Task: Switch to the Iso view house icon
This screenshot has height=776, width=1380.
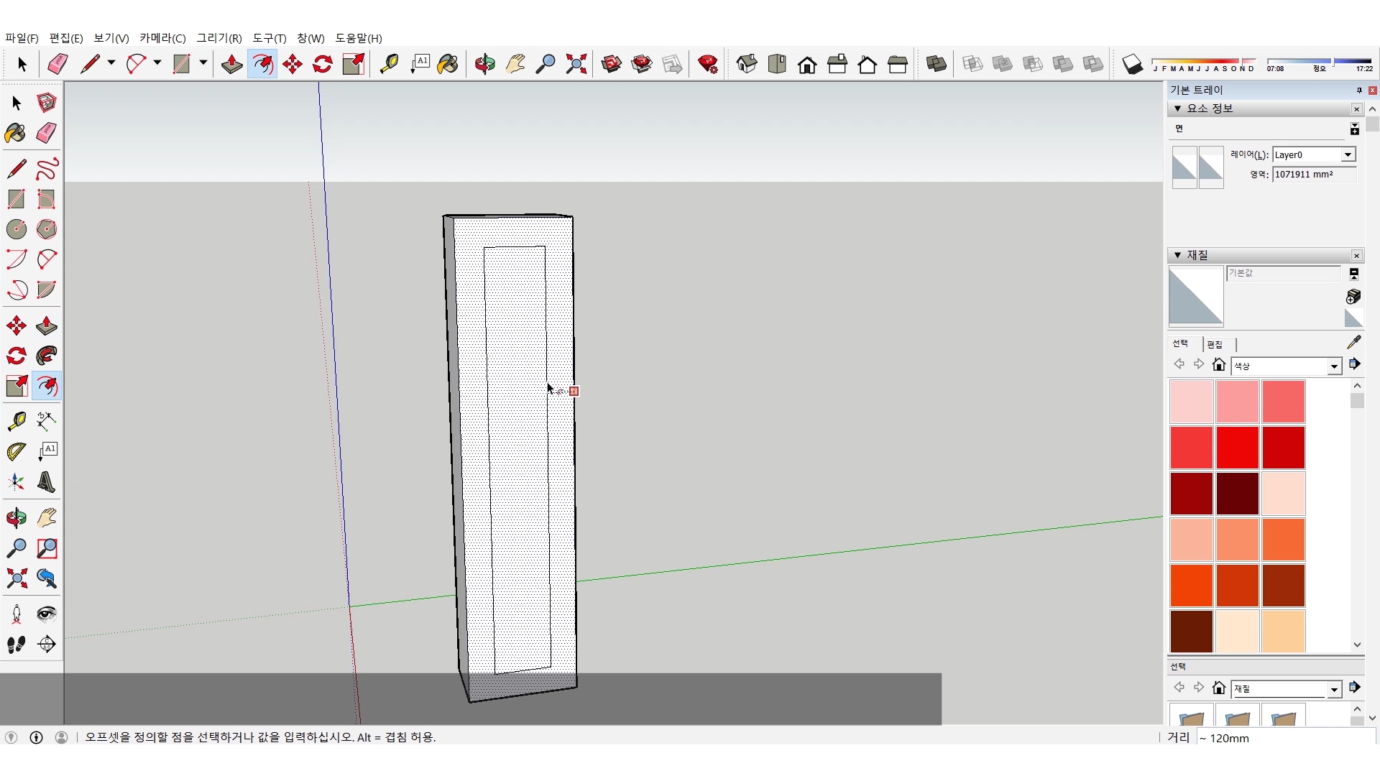Action: click(x=747, y=64)
